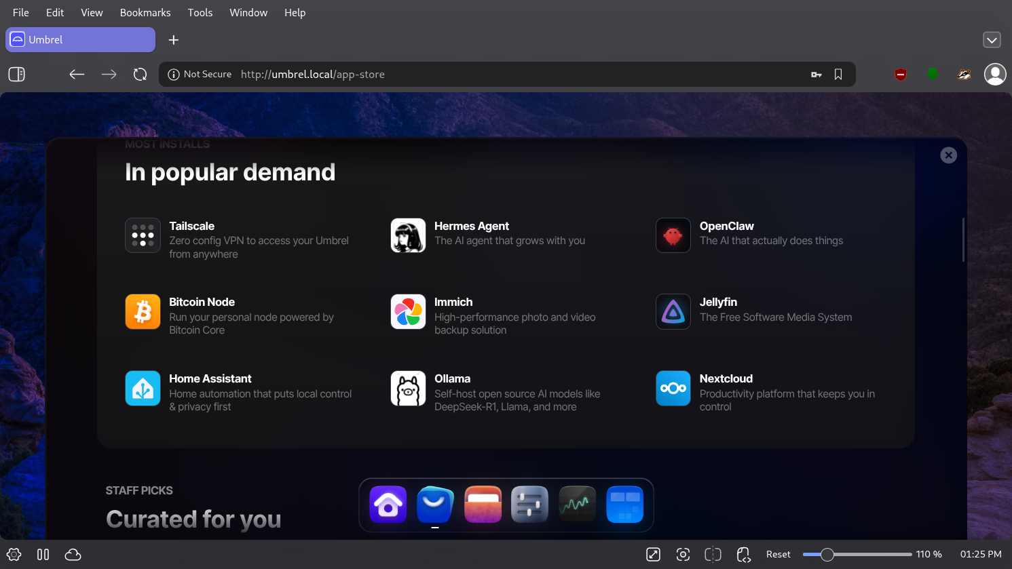The width and height of the screenshot is (1012, 569).
Task: Open the Hermes Agent app icon
Action: (x=408, y=235)
